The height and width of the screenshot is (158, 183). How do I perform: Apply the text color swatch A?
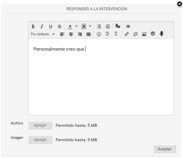point(70,26)
